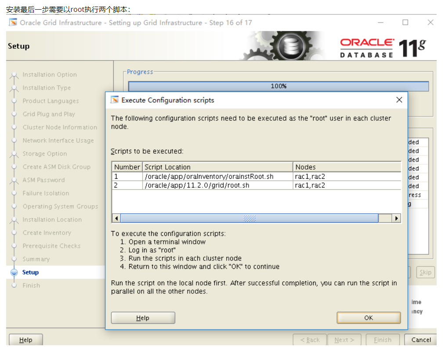Click Help button in main installer window
Image resolution: width=445 pixels, height=347 pixels.
click(x=26, y=340)
